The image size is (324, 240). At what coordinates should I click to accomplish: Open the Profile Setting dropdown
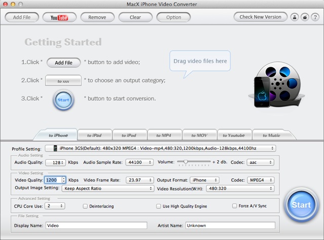point(160,148)
